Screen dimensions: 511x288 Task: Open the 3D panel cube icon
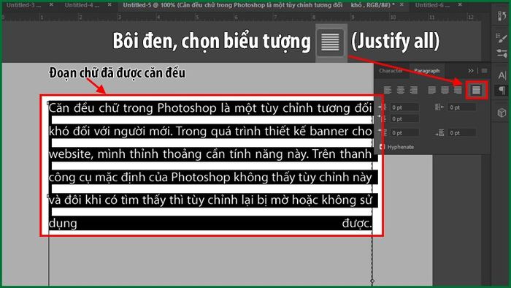(x=502, y=113)
